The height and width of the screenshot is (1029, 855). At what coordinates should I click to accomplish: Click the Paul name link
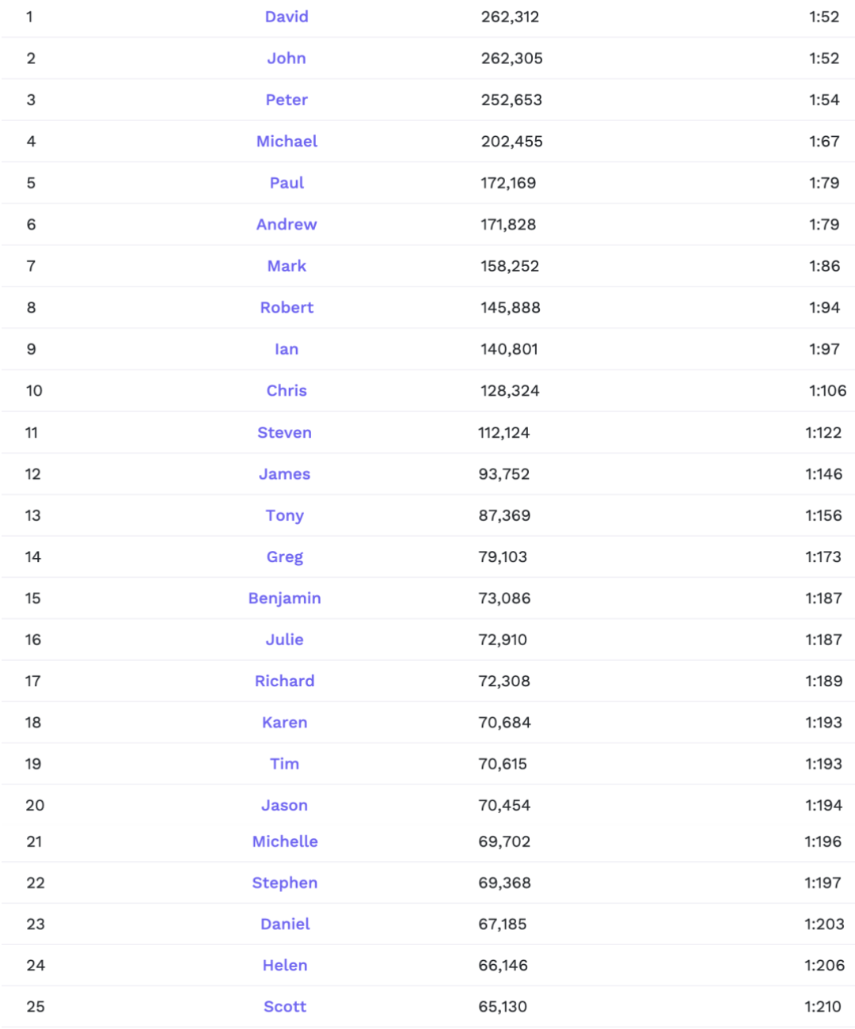pos(287,183)
